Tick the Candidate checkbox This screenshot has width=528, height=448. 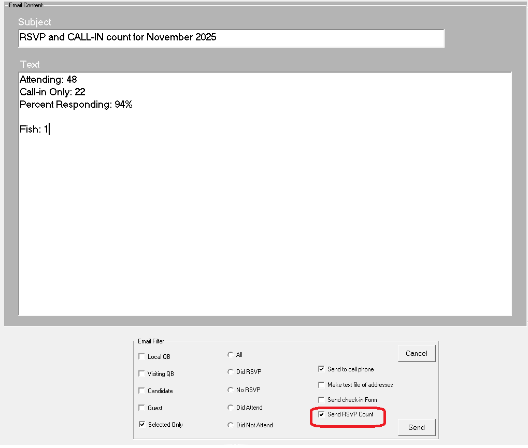(x=142, y=391)
